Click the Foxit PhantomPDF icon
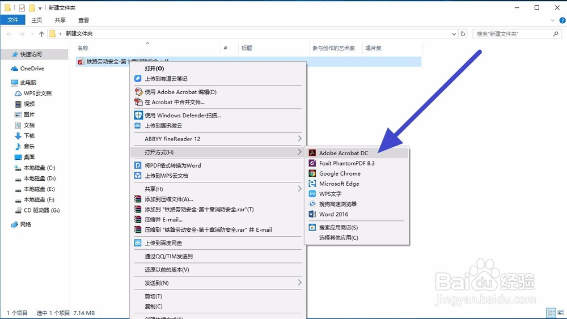567x319 pixels. coord(312,163)
